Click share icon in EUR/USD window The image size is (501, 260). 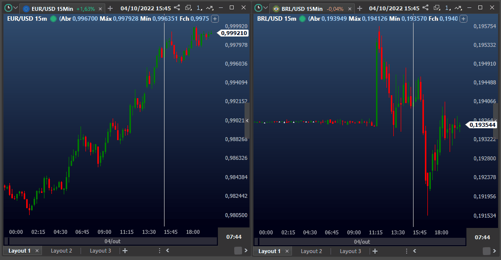click(x=177, y=8)
